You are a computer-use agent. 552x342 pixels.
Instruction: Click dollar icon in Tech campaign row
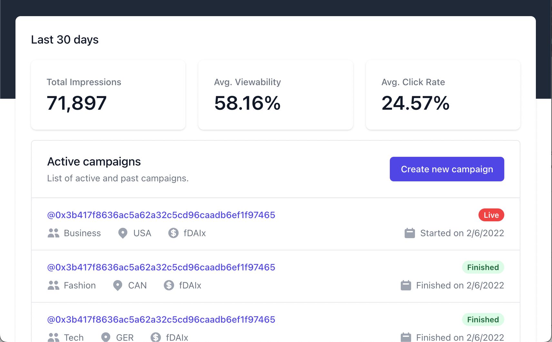click(156, 337)
